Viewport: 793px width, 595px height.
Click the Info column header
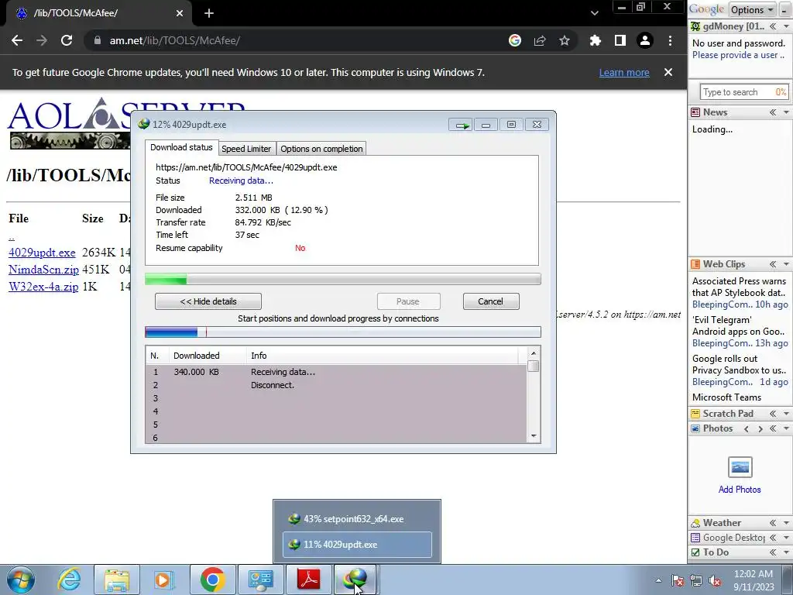coord(383,356)
